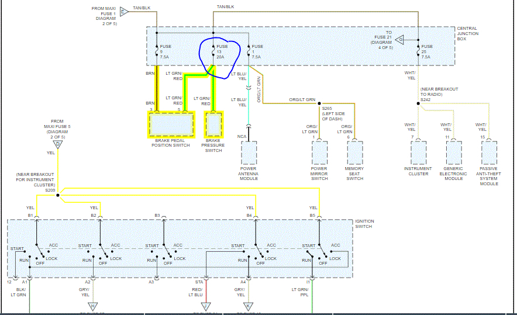
Task: Click the S209 splice point dot
Action: pos(58,195)
